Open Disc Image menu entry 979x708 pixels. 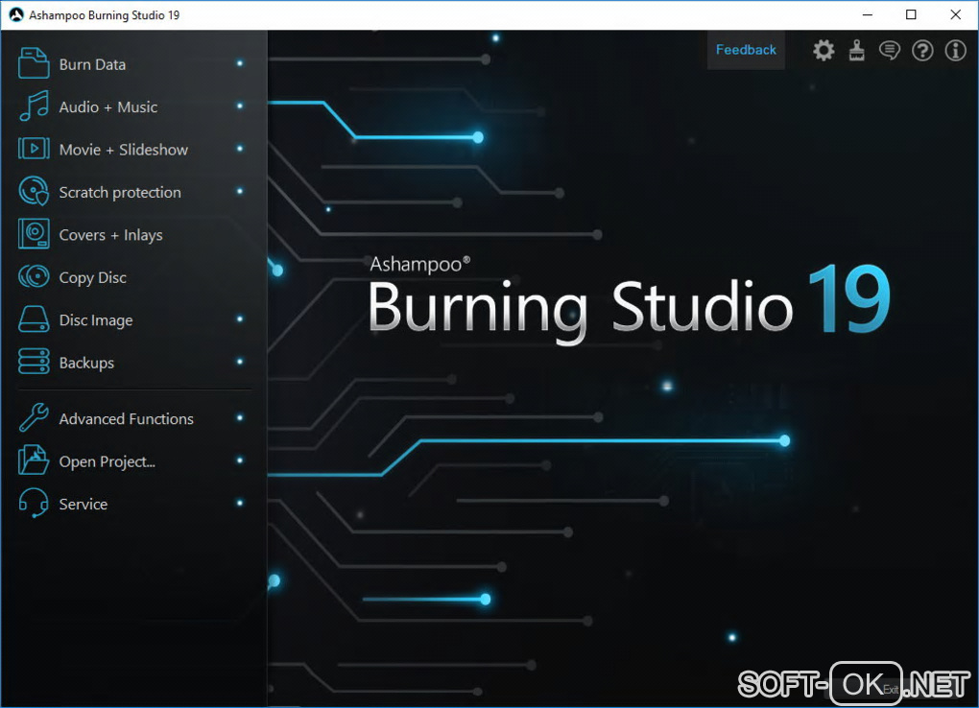click(134, 319)
